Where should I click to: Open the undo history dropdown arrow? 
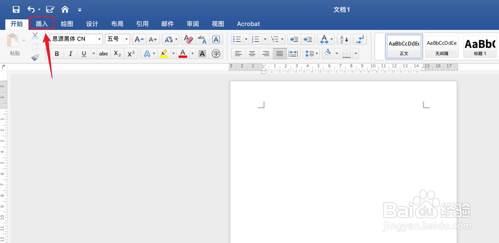point(39,10)
